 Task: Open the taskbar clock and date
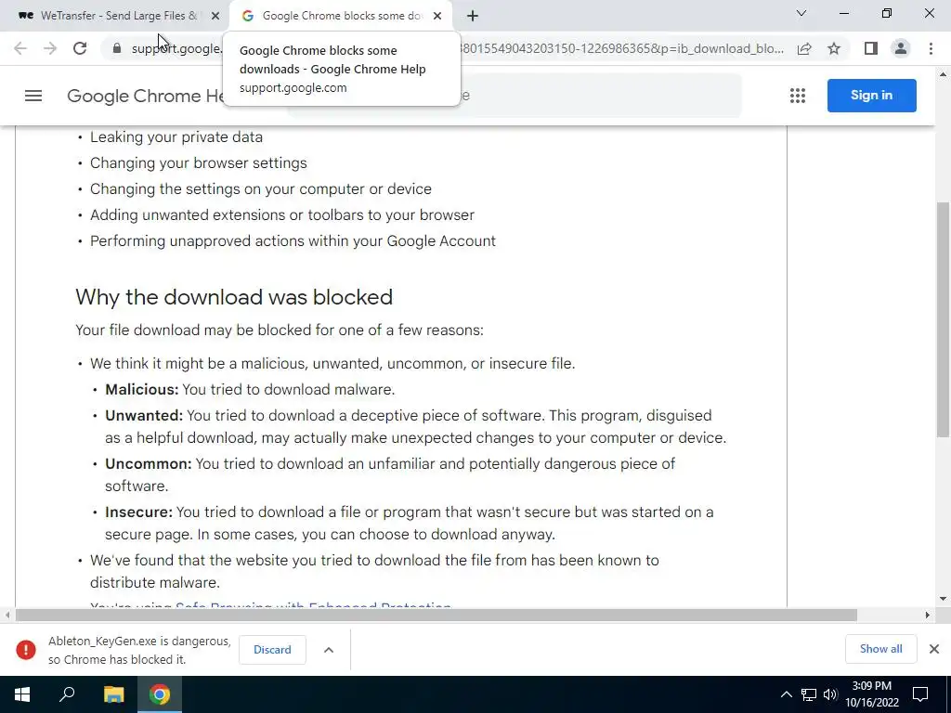point(872,694)
